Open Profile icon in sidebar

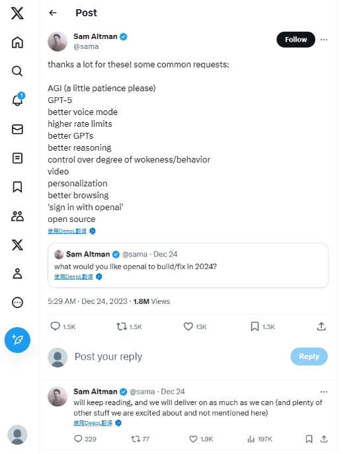point(17,274)
